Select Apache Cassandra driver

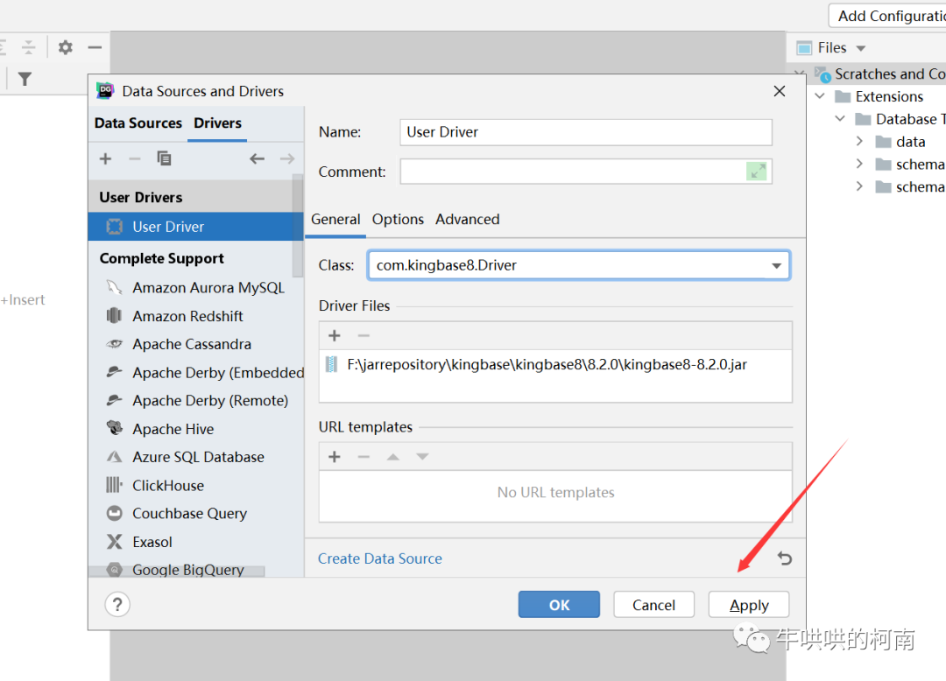(195, 344)
